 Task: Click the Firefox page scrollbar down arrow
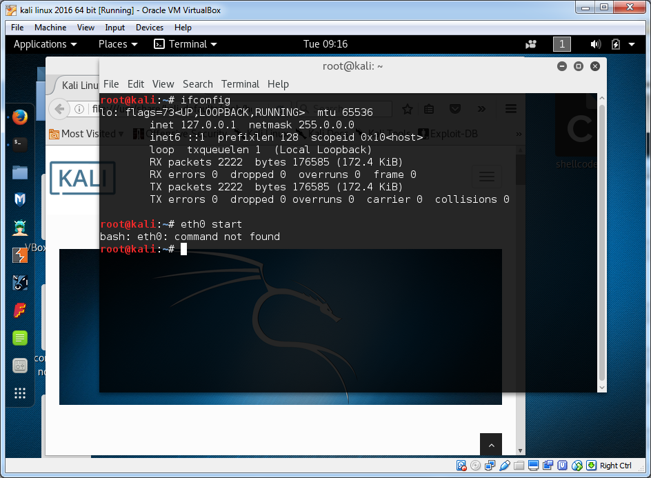520,450
